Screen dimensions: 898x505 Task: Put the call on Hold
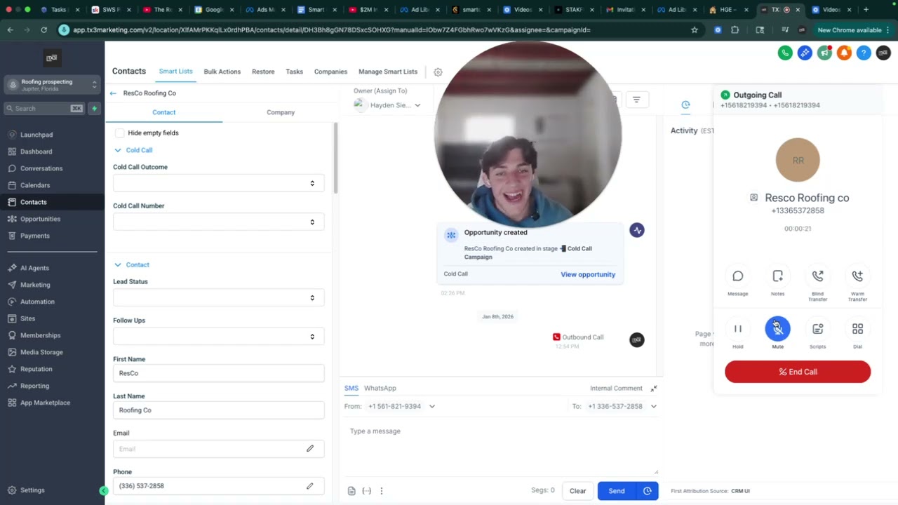click(737, 328)
